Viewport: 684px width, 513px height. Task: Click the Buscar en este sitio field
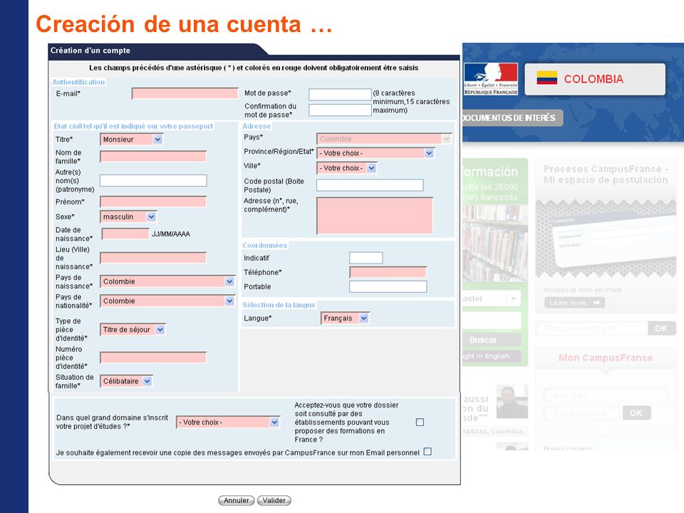pos(592,328)
